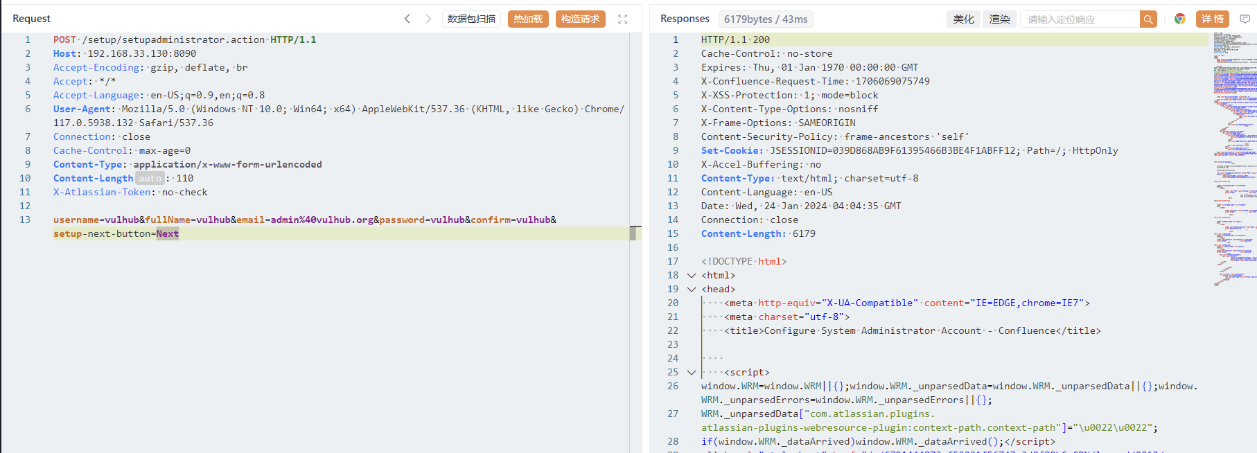1257x453 pixels.
Task: Click the request Connection header name
Action: coord(82,136)
